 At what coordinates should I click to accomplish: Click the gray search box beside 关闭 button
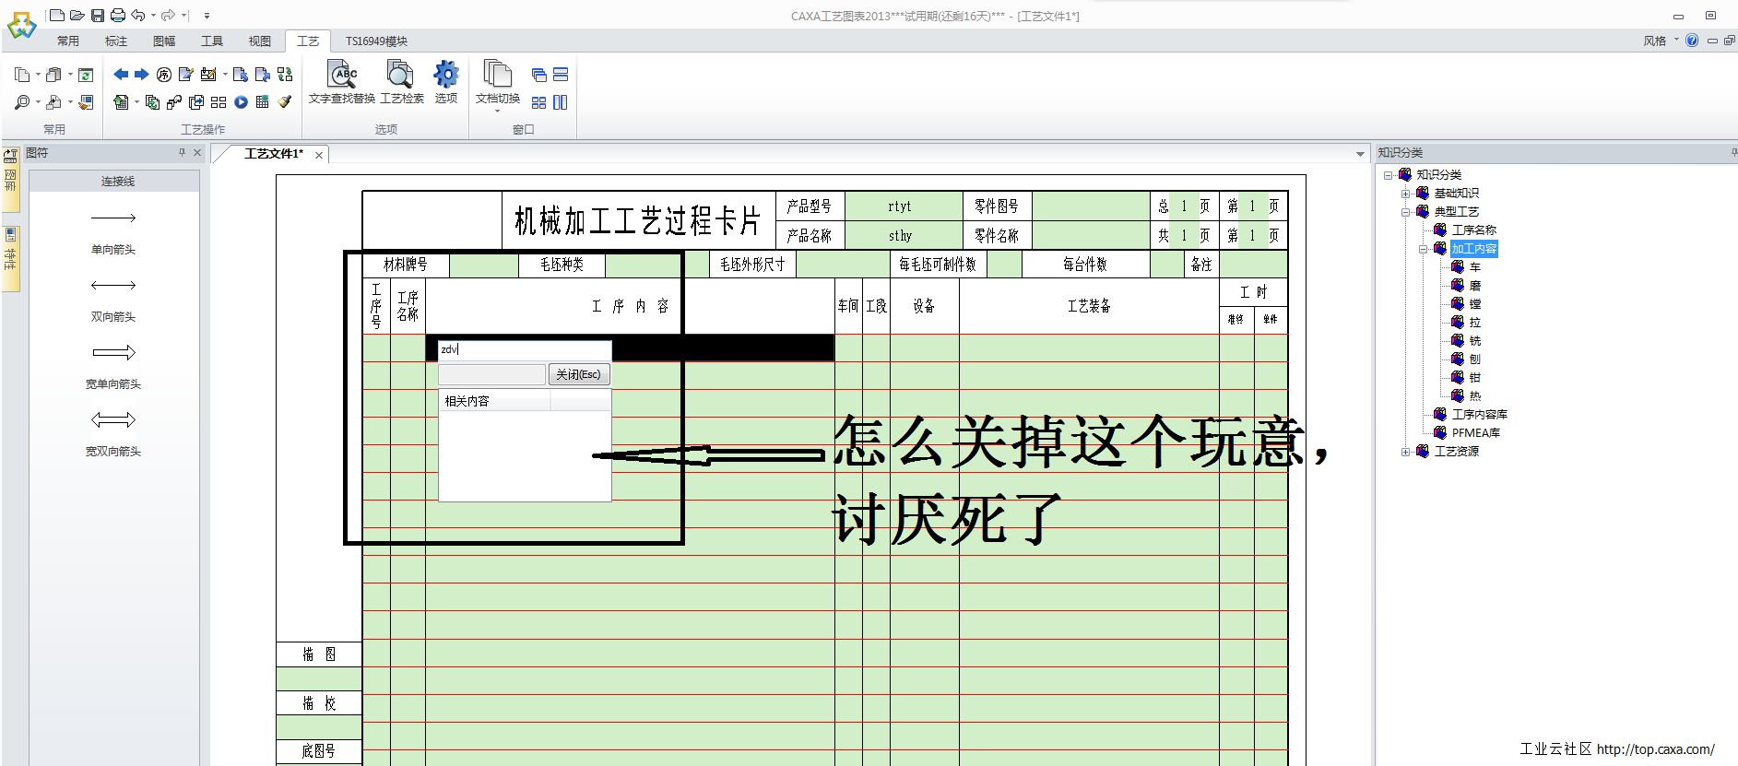(491, 374)
